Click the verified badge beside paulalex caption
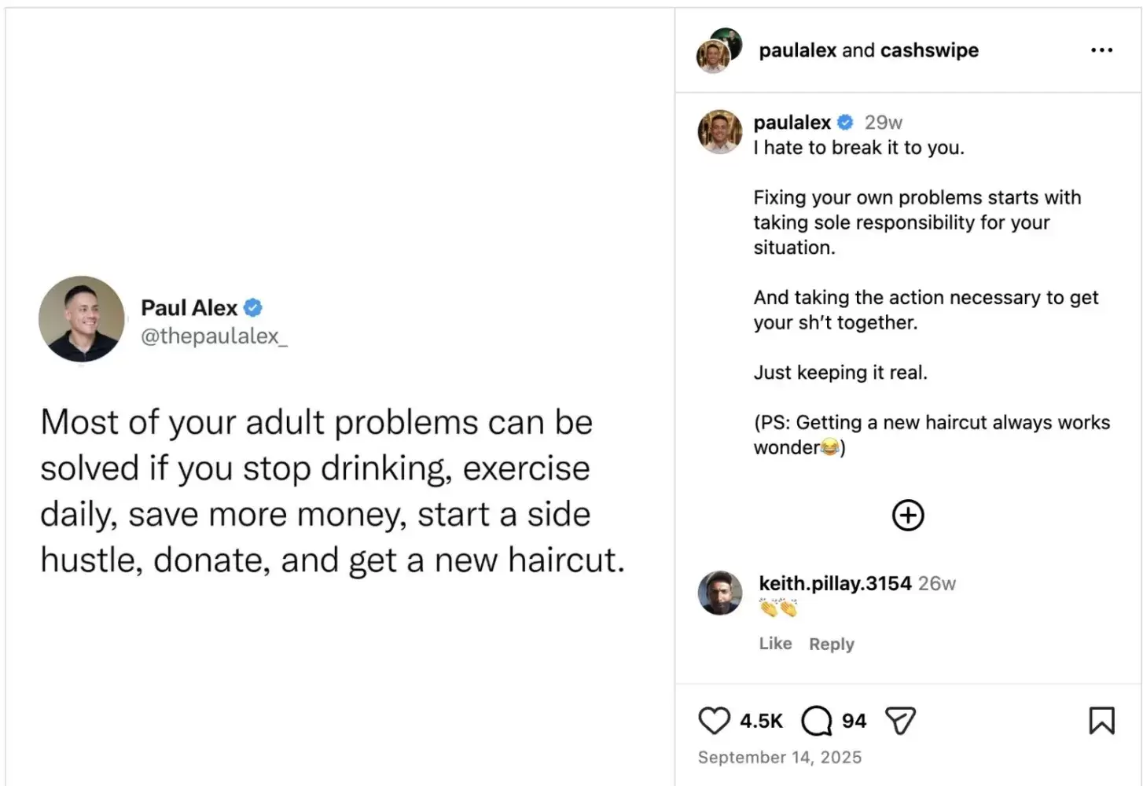 point(846,123)
